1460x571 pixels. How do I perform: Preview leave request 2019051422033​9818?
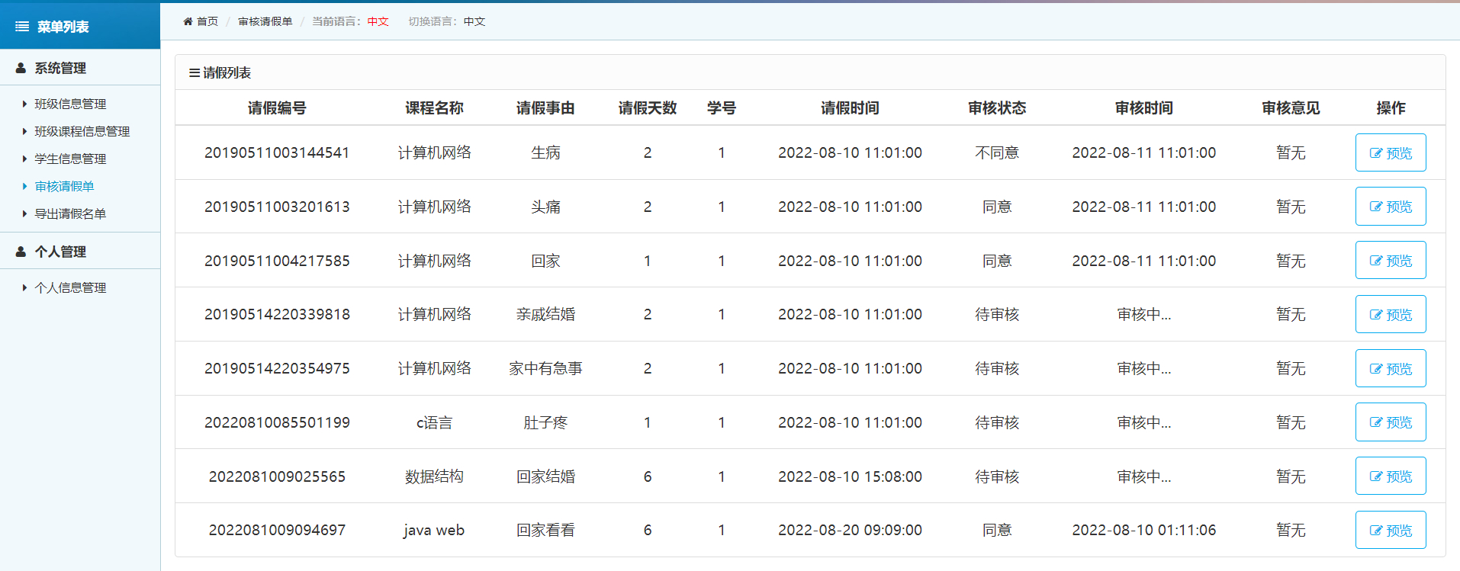pyautogui.click(x=1391, y=314)
